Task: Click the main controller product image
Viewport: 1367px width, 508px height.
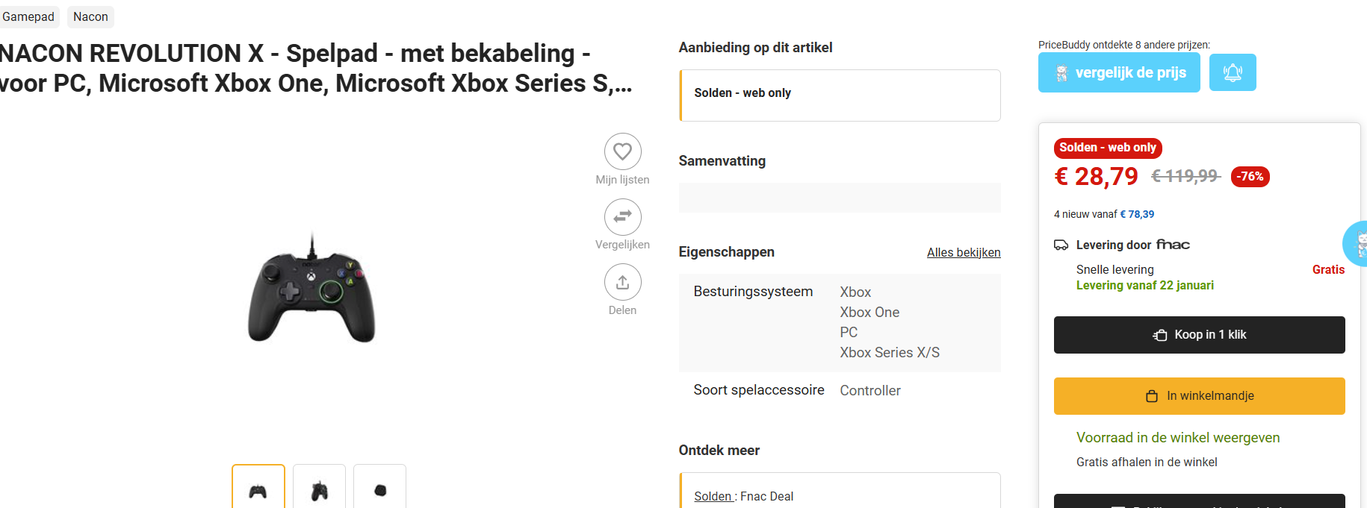Action: [311, 292]
